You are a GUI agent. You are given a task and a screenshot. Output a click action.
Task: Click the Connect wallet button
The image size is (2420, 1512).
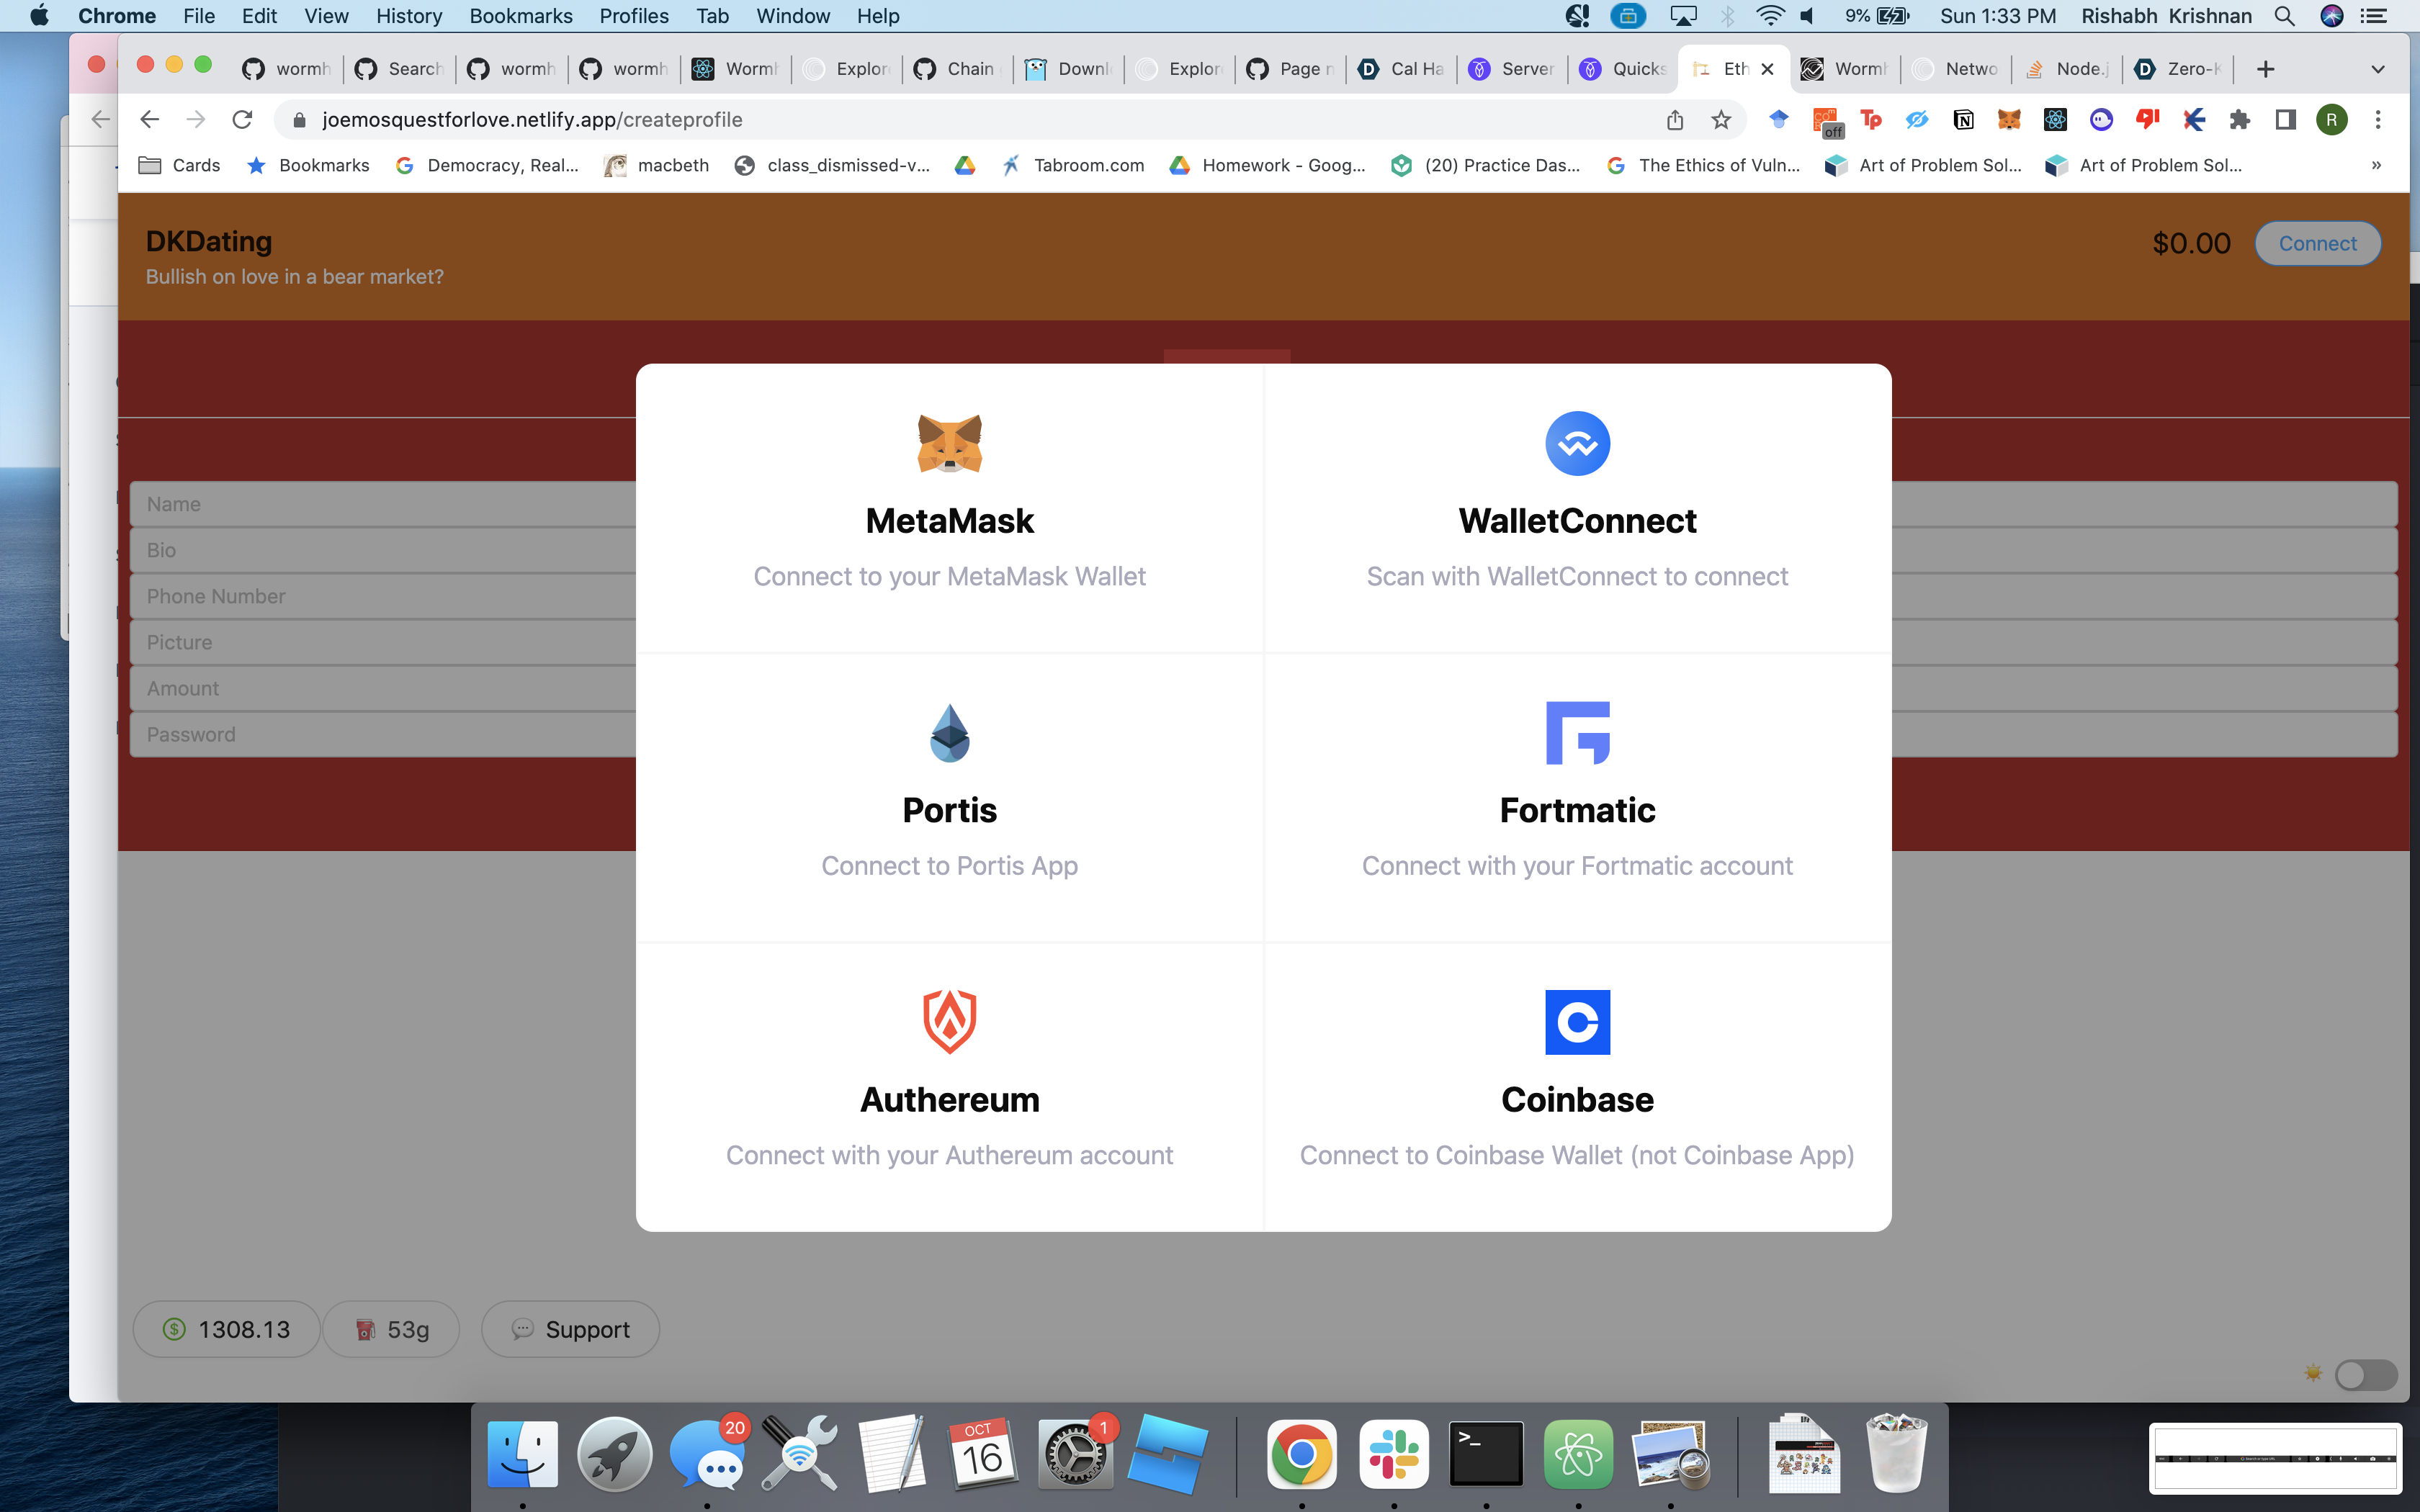[2316, 243]
